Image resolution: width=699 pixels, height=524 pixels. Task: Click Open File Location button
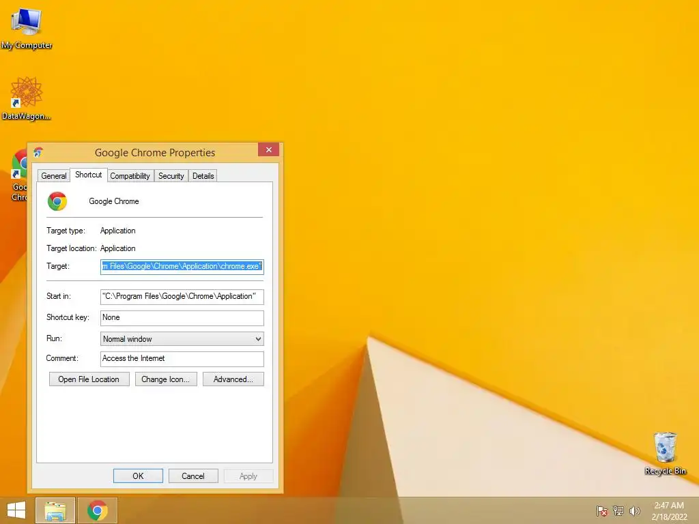coord(89,379)
